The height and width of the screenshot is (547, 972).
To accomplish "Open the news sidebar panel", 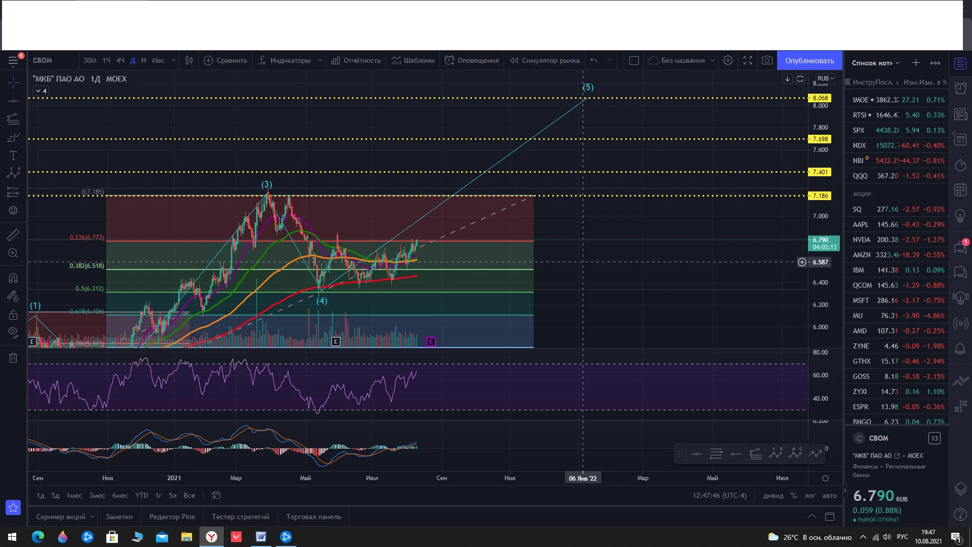I will [960, 114].
